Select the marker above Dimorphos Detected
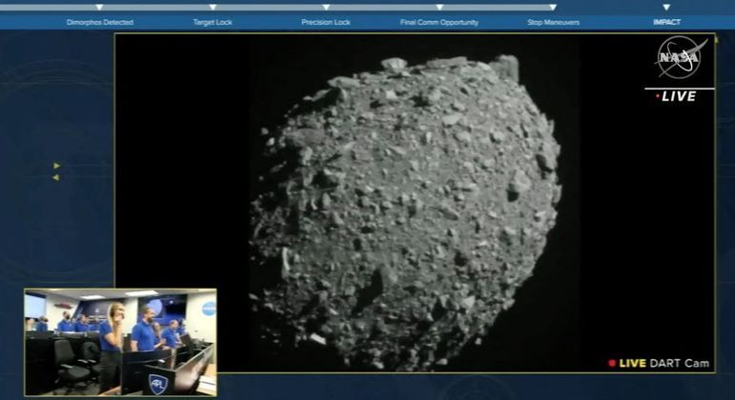 coord(99,7)
